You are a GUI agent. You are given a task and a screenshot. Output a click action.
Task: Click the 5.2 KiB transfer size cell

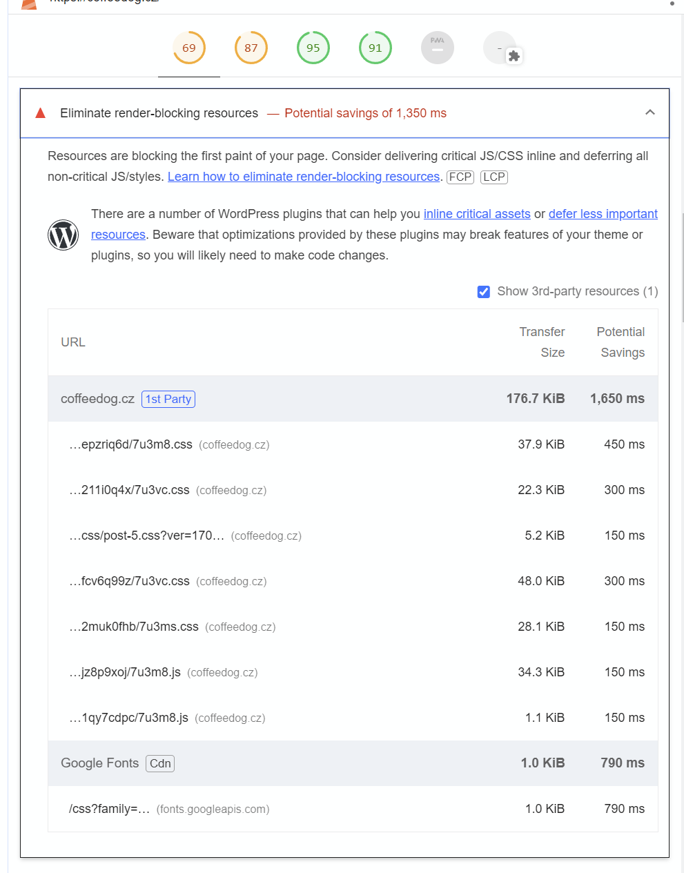pos(545,536)
